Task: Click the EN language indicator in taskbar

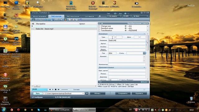Action: click(x=130, y=110)
